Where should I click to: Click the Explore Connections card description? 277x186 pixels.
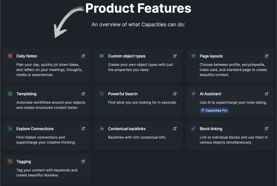(x=46, y=140)
